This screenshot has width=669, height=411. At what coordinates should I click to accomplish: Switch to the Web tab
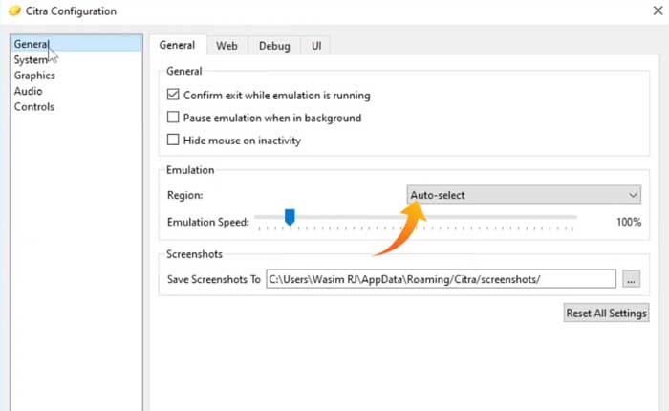(x=227, y=45)
